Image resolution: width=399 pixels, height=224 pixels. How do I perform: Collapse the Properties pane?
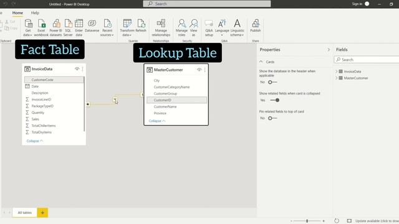click(329, 50)
